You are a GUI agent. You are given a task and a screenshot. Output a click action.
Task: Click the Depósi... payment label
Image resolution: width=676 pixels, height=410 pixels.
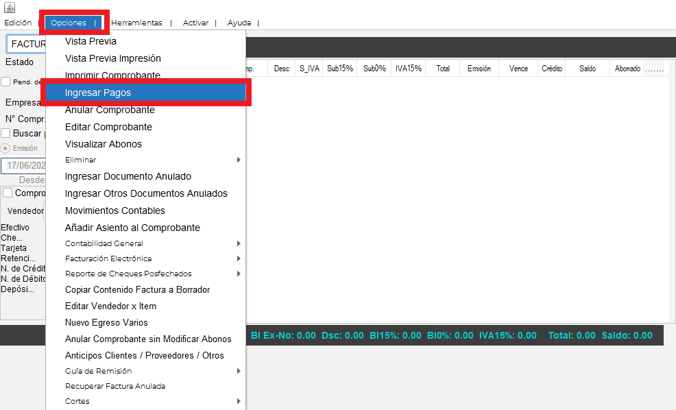coord(17,289)
